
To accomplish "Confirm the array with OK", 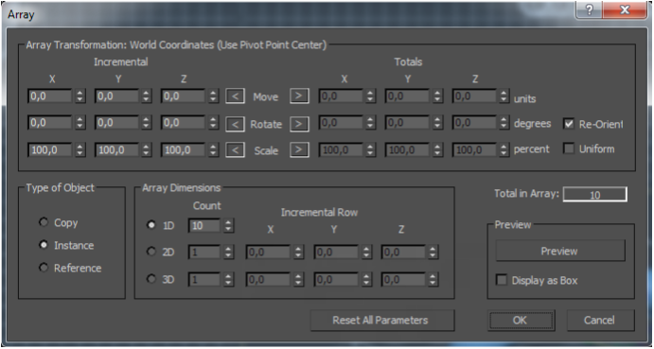I will (x=521, y=321).
